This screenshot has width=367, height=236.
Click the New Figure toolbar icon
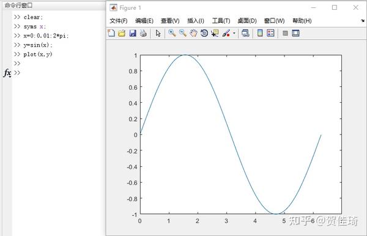[111, 33]
